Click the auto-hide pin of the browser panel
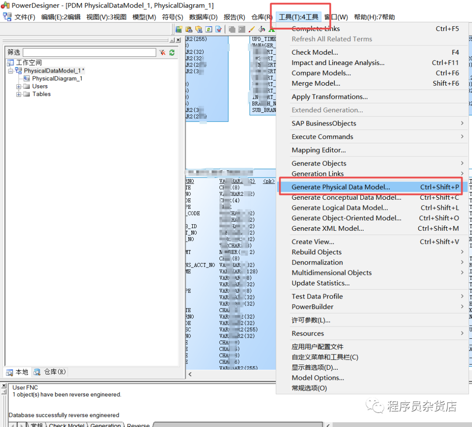The width and height of the screenshot is (472, 427). coord(172,40)
